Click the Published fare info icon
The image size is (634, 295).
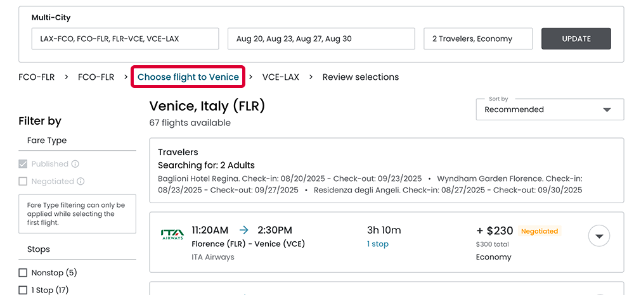pos(75,164)
